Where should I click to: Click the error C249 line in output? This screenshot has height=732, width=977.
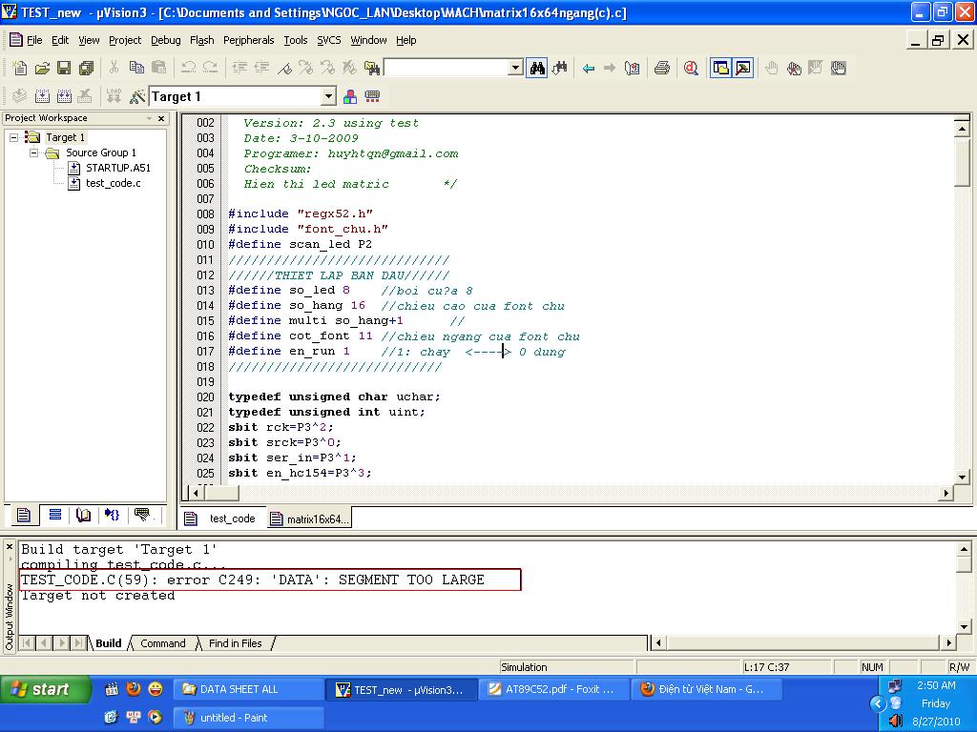(253, 579)
